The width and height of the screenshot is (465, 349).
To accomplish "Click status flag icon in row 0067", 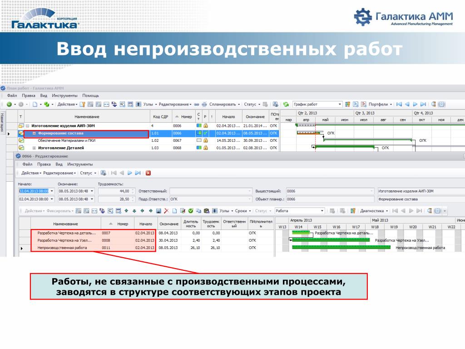I will tap(199, 140).
